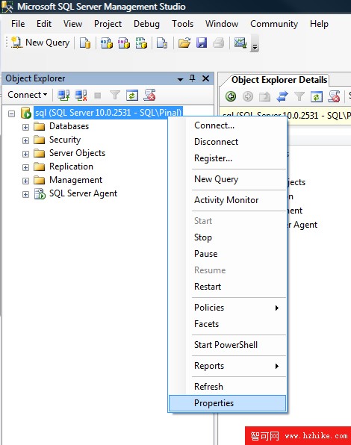351x445 pixels.
Task: Open the Window menu
Action: [222, 24]
